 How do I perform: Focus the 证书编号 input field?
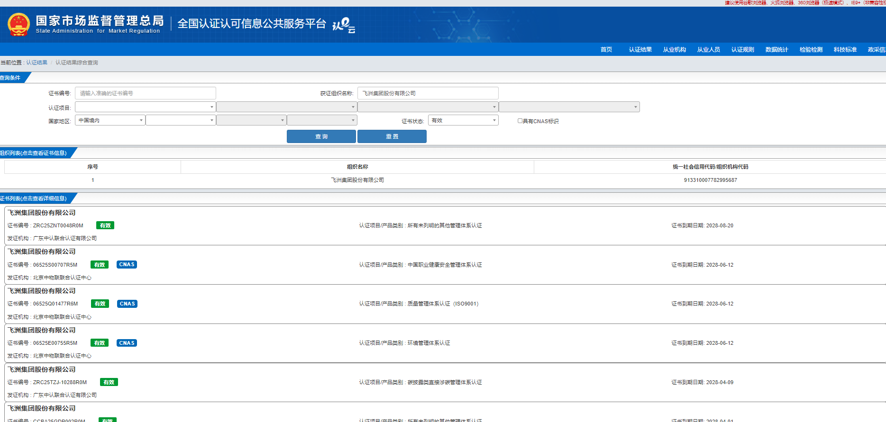[x=145, y=93]
